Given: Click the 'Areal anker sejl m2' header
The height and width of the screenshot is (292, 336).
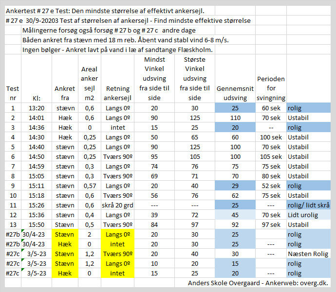Looking at the screenshot, I should click(x=90, y=83).
